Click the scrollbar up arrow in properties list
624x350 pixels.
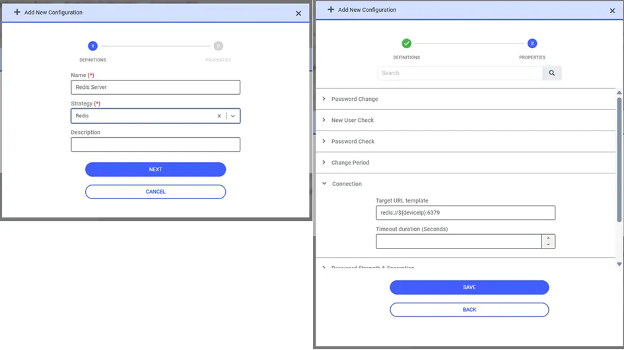point(619,92)
